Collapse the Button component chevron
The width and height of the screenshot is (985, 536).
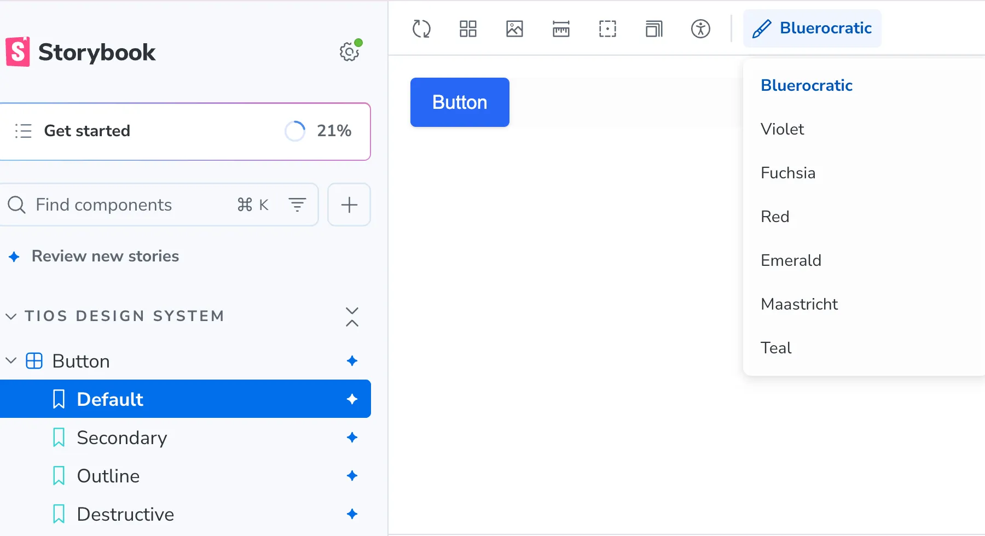pos(11,361)
